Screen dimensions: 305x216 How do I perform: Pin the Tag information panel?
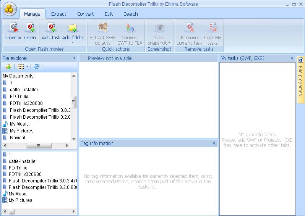(x=214, y=143)
